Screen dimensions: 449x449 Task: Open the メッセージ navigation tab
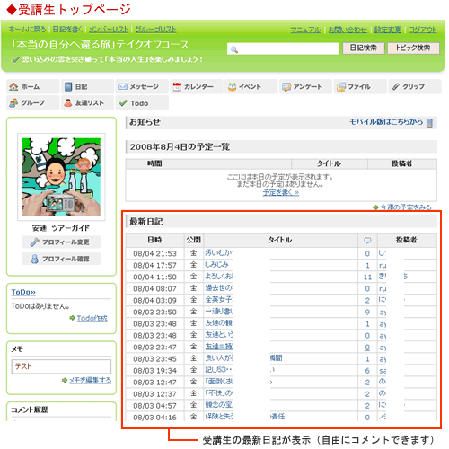(142, 86)
